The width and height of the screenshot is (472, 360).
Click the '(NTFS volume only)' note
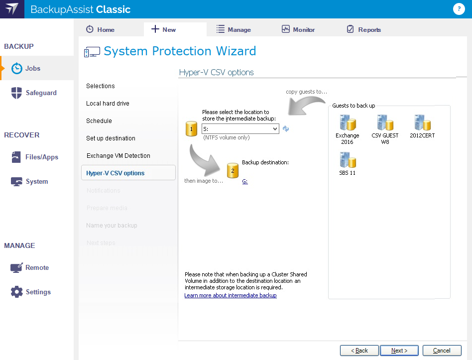[227, 137]
